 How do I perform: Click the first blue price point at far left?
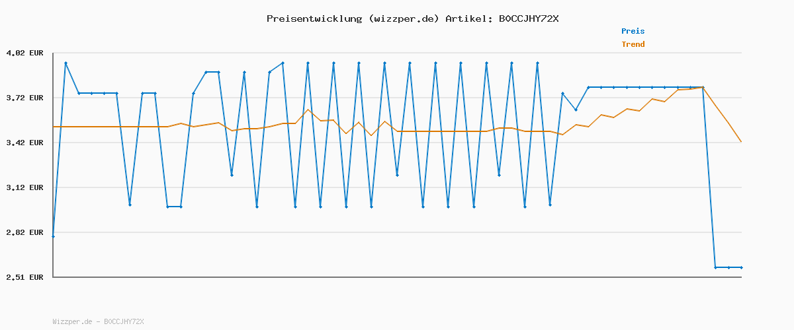53,236
